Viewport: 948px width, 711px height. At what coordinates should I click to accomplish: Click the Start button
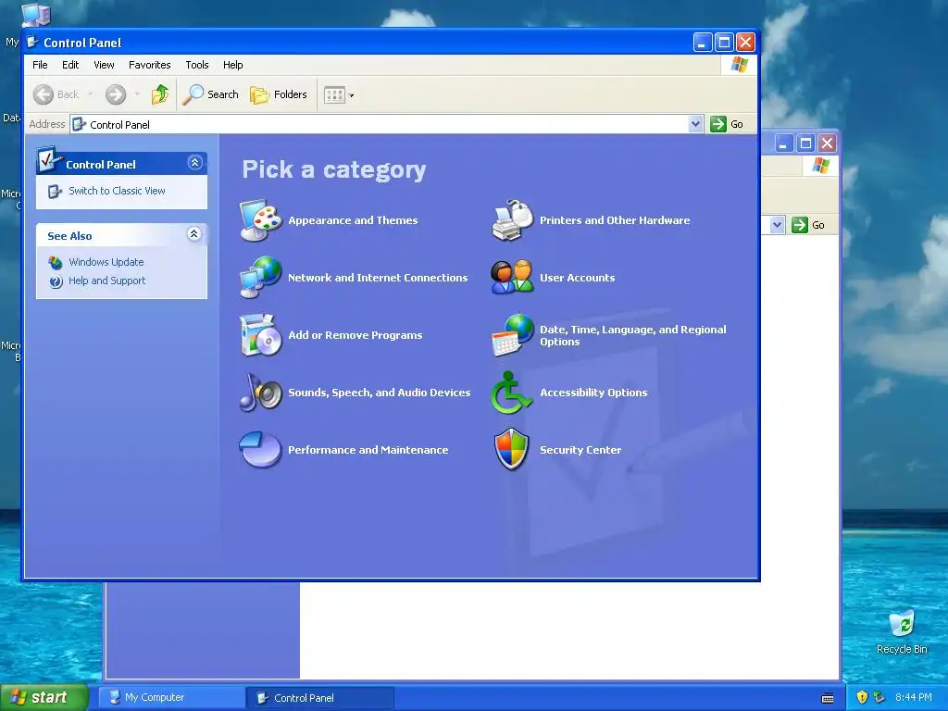click(44, 697)
